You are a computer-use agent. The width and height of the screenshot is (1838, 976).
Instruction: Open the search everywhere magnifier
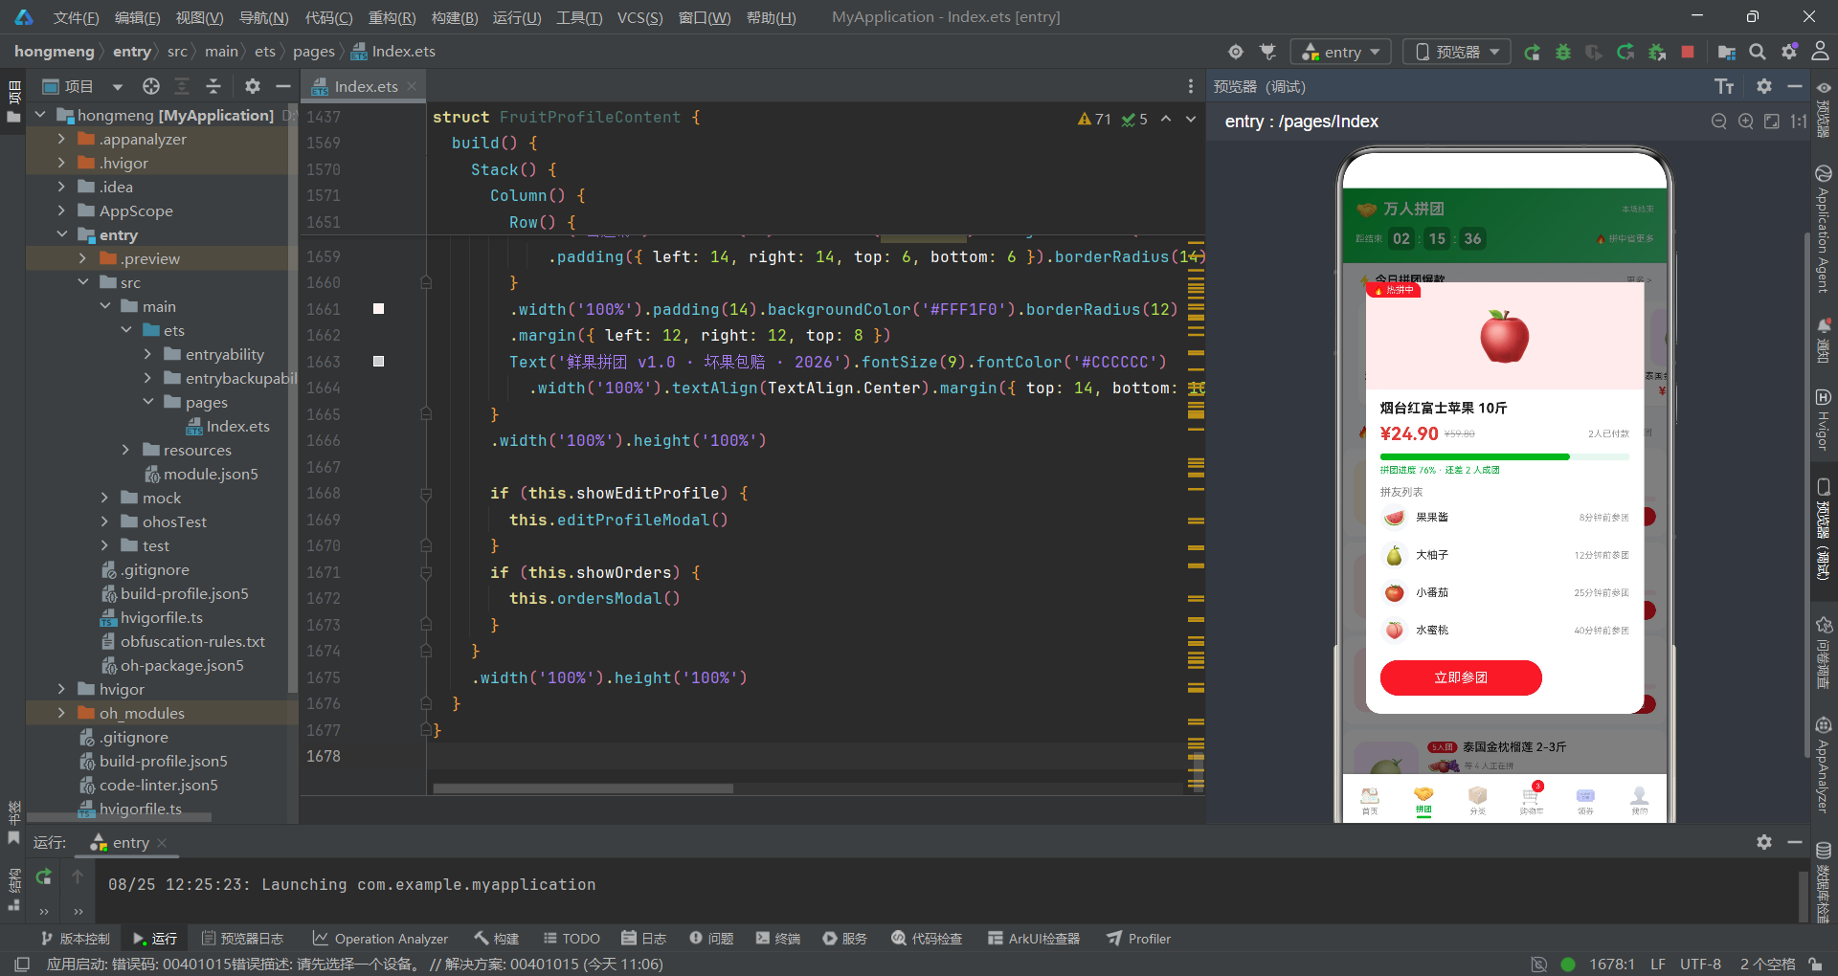point(1758,52)
